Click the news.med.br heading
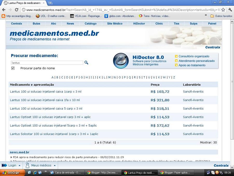 [19, 152]
